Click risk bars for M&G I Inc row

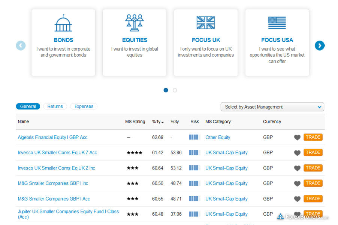194,183
